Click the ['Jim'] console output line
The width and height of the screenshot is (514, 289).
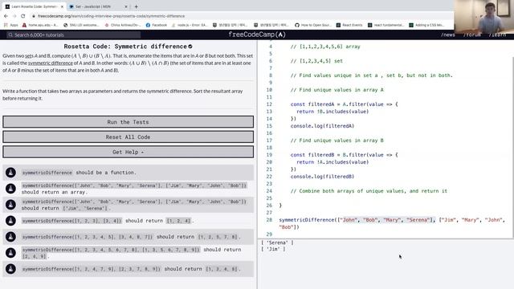(273, 249)
